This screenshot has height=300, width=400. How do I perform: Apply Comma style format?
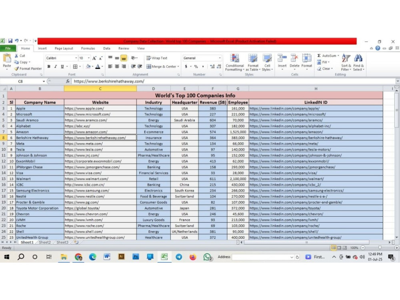pos(203,66)
